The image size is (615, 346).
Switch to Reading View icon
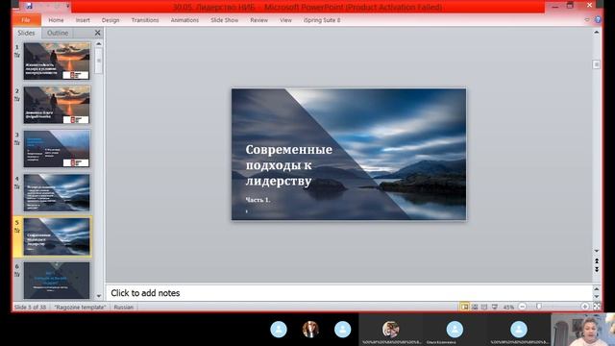pos(484,307)
